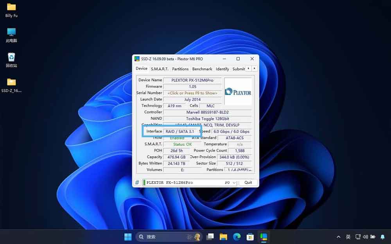Open the network status tray icon
This screenshot has width=391, height=244.
358,237
